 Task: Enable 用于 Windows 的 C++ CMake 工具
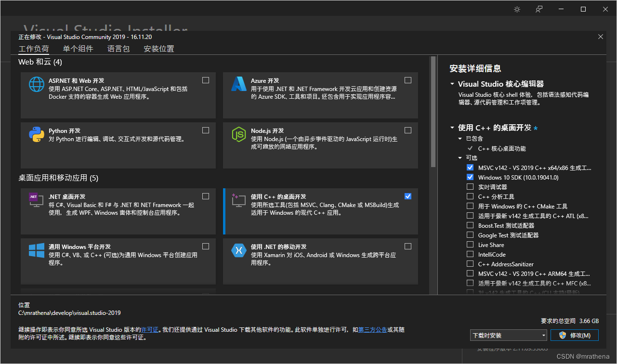(470, 206)
